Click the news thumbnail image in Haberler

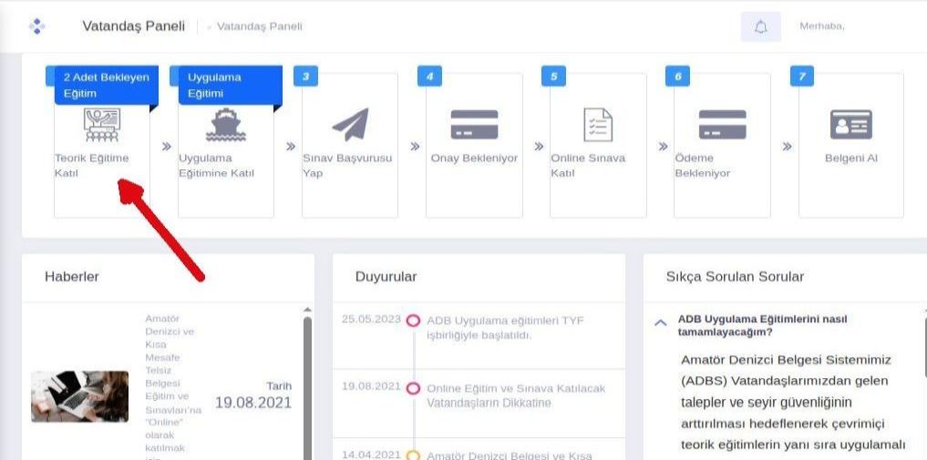point(79,396)
